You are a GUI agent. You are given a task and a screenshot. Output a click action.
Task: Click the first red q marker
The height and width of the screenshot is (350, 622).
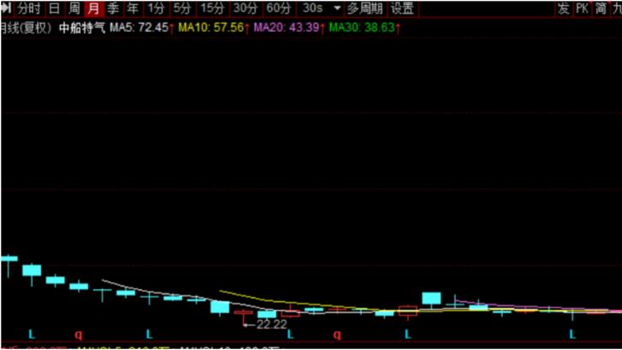[x=79, y=335]
